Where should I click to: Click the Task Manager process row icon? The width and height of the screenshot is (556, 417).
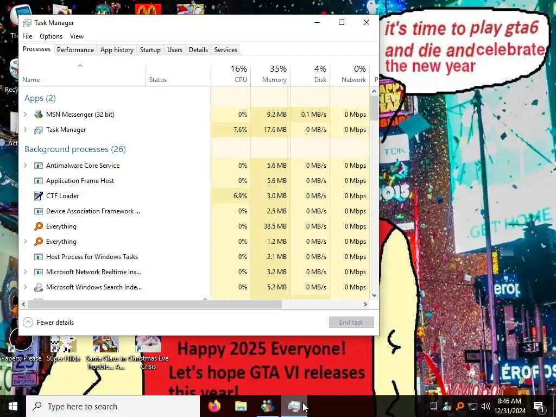pyautogui.click(x=39, y=130)
